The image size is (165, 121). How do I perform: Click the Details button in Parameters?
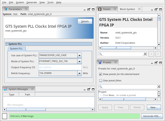point(85,21)
